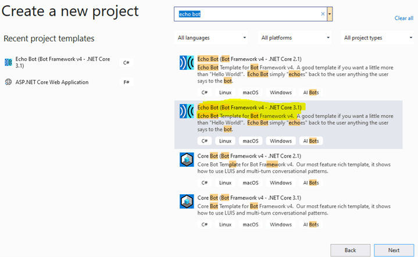Click AI Bots tag under Core Bot .NET Core 2.1

[x=311, y=183]
